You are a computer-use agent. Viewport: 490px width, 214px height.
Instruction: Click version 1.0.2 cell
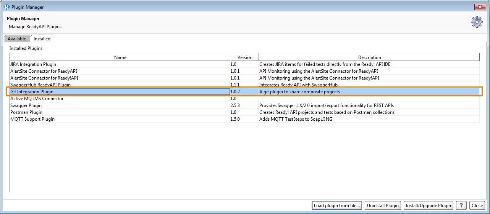point(244,92)
